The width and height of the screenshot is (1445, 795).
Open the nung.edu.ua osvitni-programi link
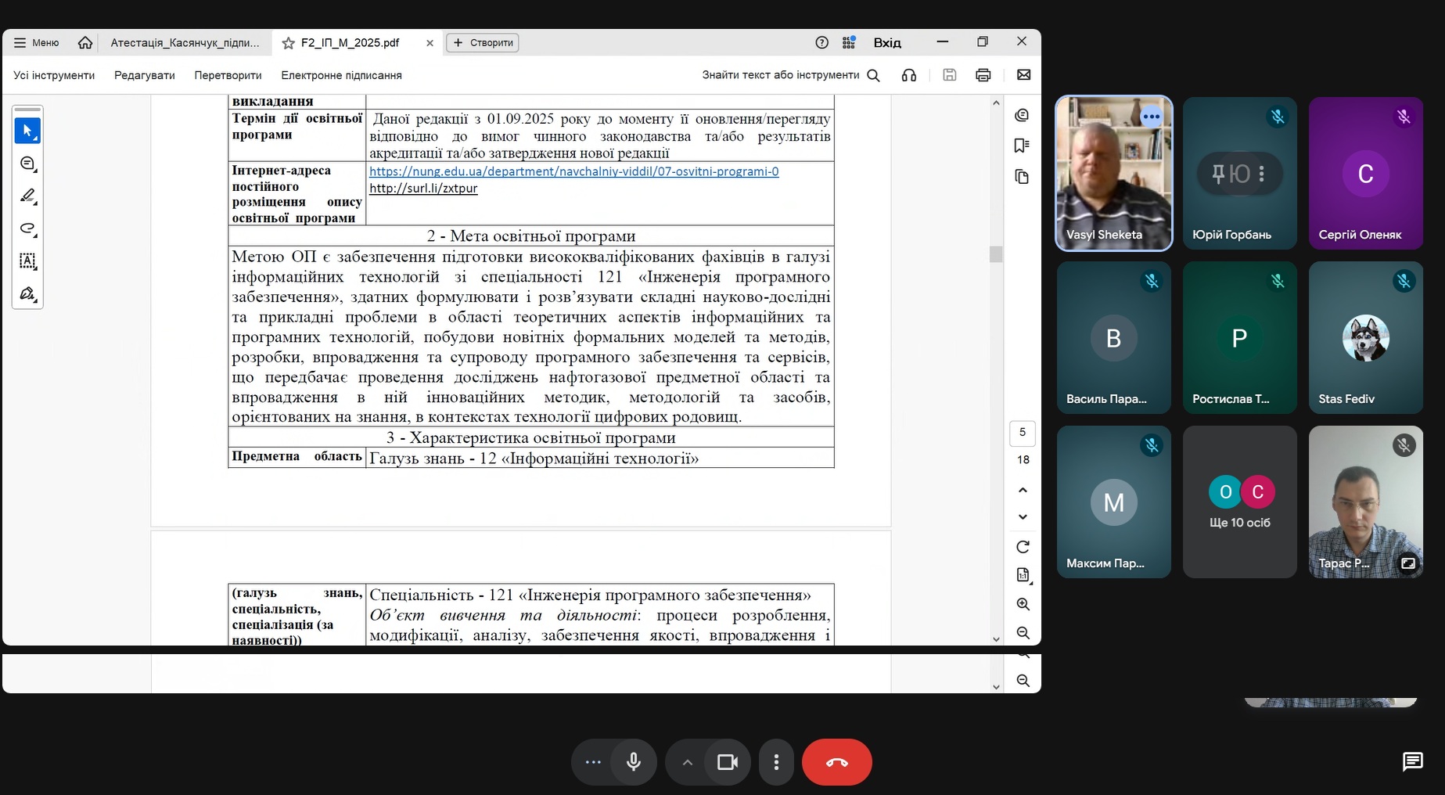[x=573, y=171]
